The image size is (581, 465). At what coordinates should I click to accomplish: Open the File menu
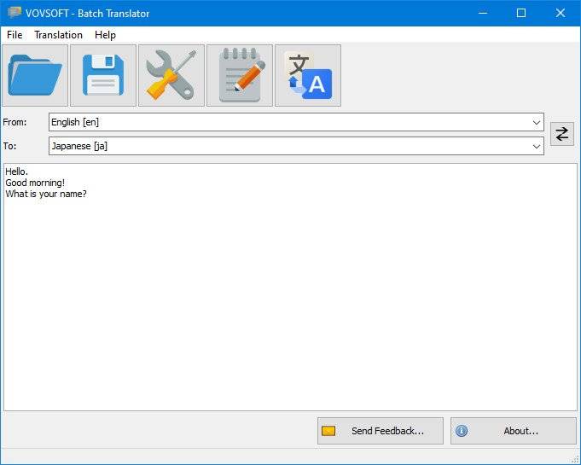pyautogui.click(x=15, y=35)
